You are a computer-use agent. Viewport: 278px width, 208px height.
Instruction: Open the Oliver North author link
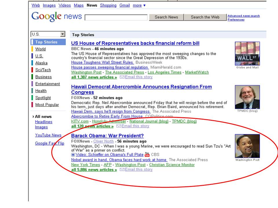pyautogui.click(x=104, y=141)
